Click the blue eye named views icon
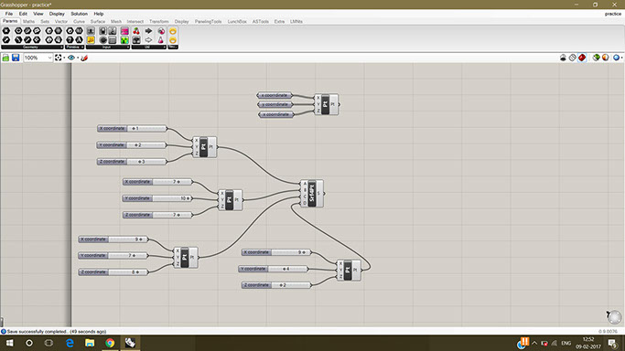 (71, 58)
